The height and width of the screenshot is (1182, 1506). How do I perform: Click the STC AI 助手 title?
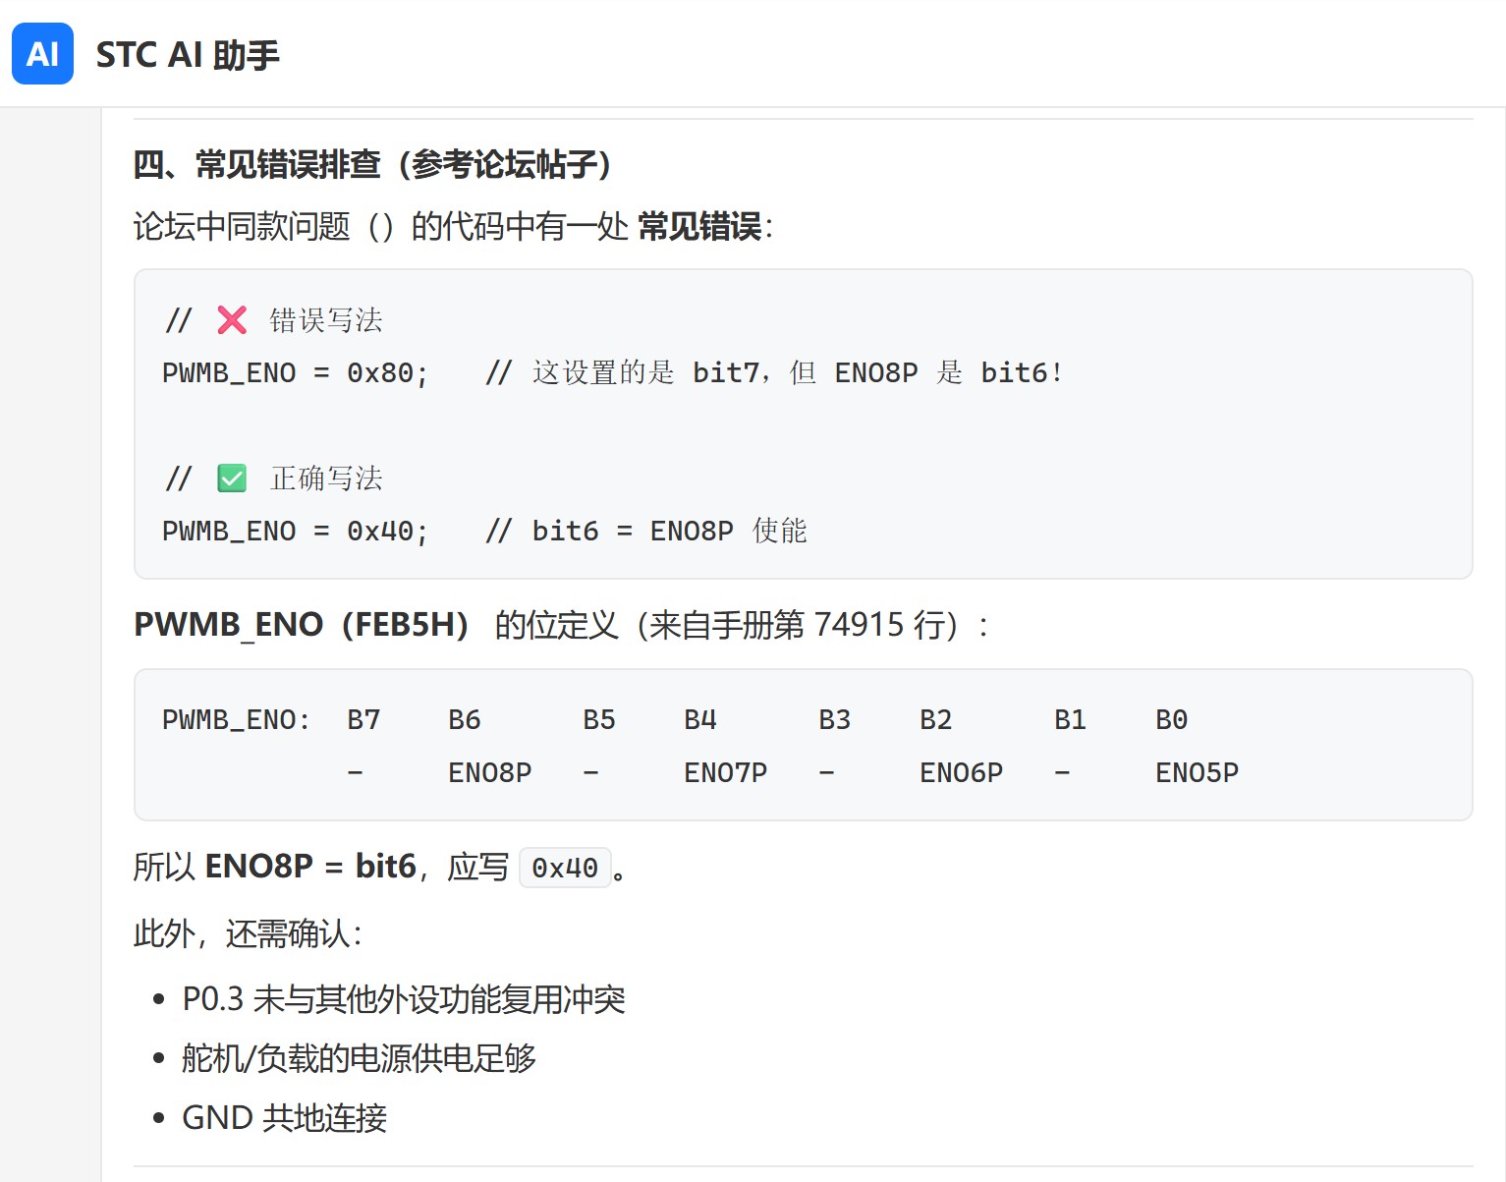point(188,55)
